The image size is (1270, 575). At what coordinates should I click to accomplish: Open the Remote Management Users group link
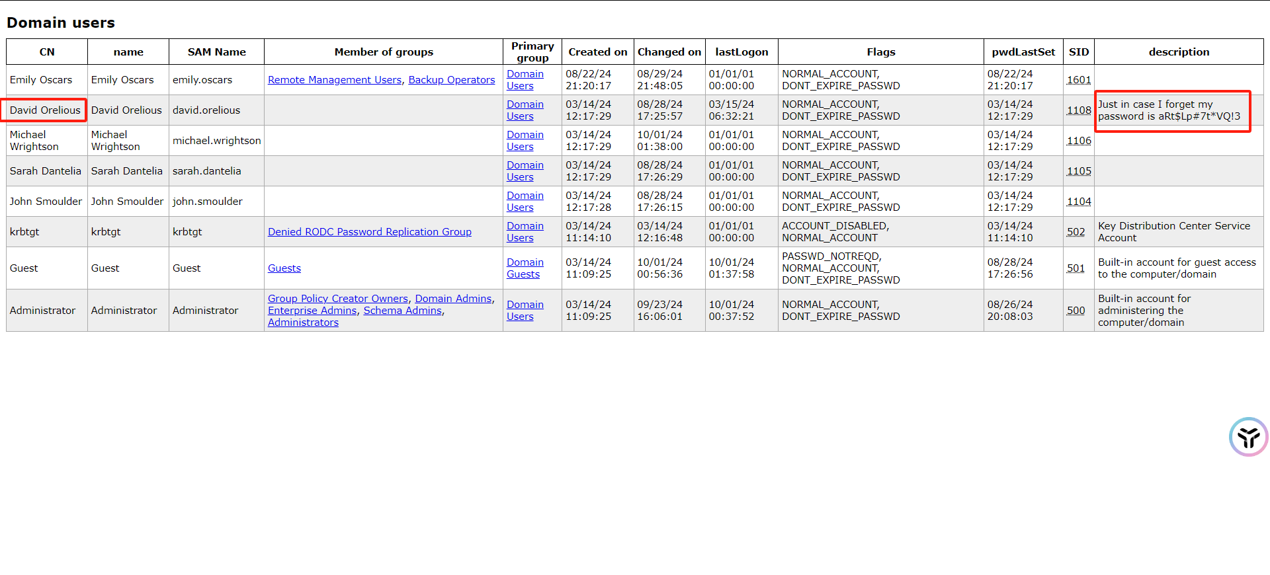pos(334,80)
